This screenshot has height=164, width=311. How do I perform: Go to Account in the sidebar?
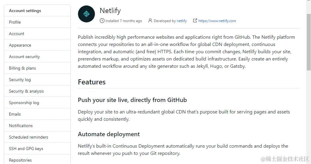click(37, 34)
